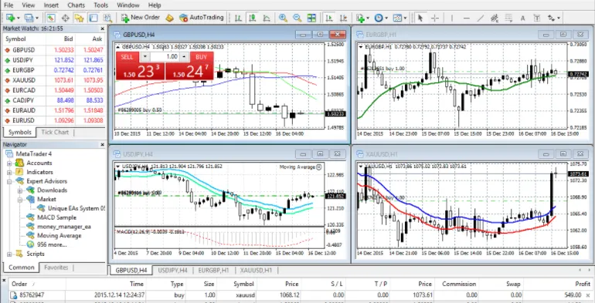This screenshot has height=303, width=595.
Task: Switch to the Favorites tab in Navigator
Action: pos(56,268)
